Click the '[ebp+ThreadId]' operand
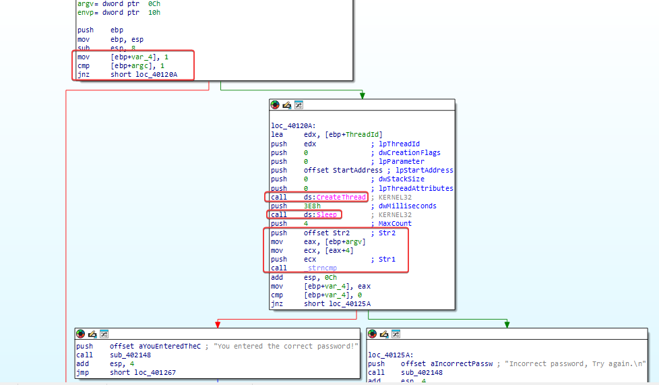The width and height of the screenshot is (659, 385). (x=354, y=134)
